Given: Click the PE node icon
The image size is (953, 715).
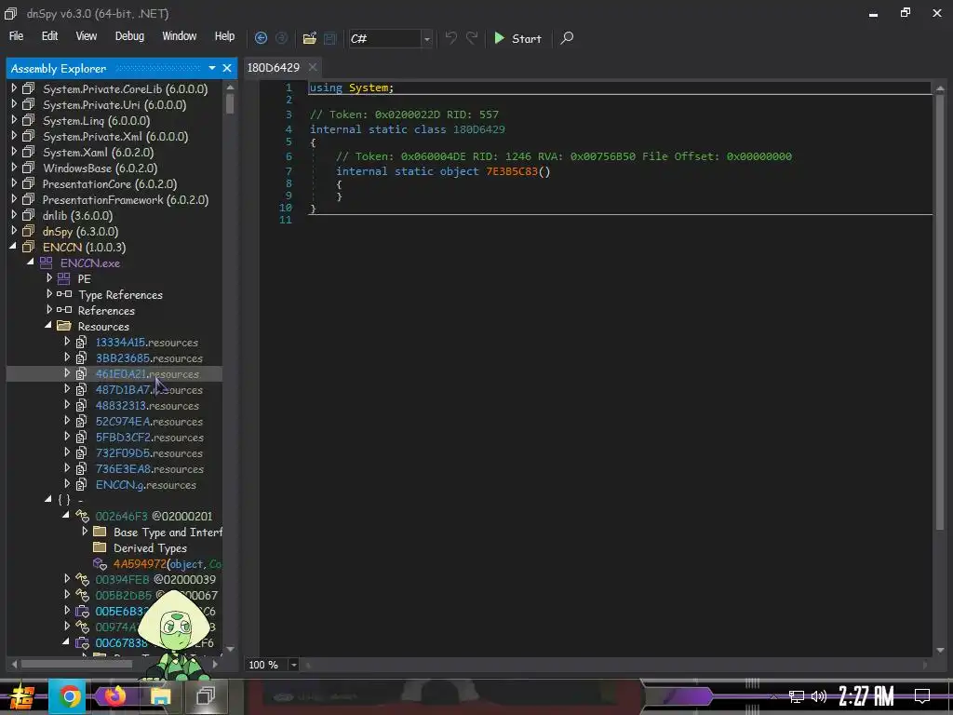Looking at the screenshot, I should pyautogui.click(x=63, y=278).
